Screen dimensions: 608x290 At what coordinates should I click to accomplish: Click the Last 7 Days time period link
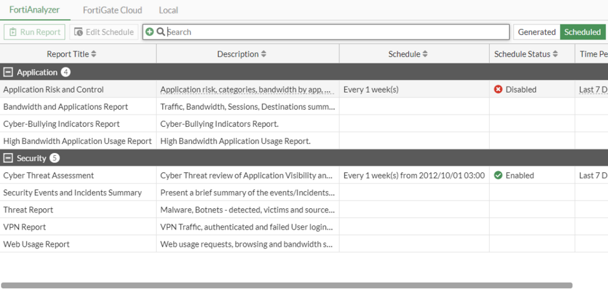pos(594,89)
